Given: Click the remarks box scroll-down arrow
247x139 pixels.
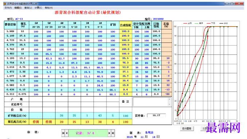Looking at the screenshot, I should (170, 105).
